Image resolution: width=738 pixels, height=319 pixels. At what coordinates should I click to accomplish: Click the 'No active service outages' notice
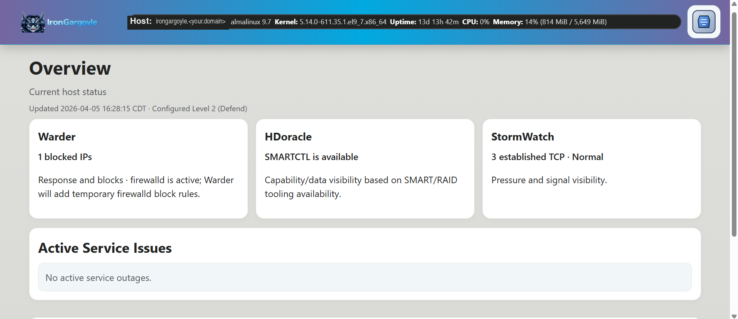tap(98, 278)
